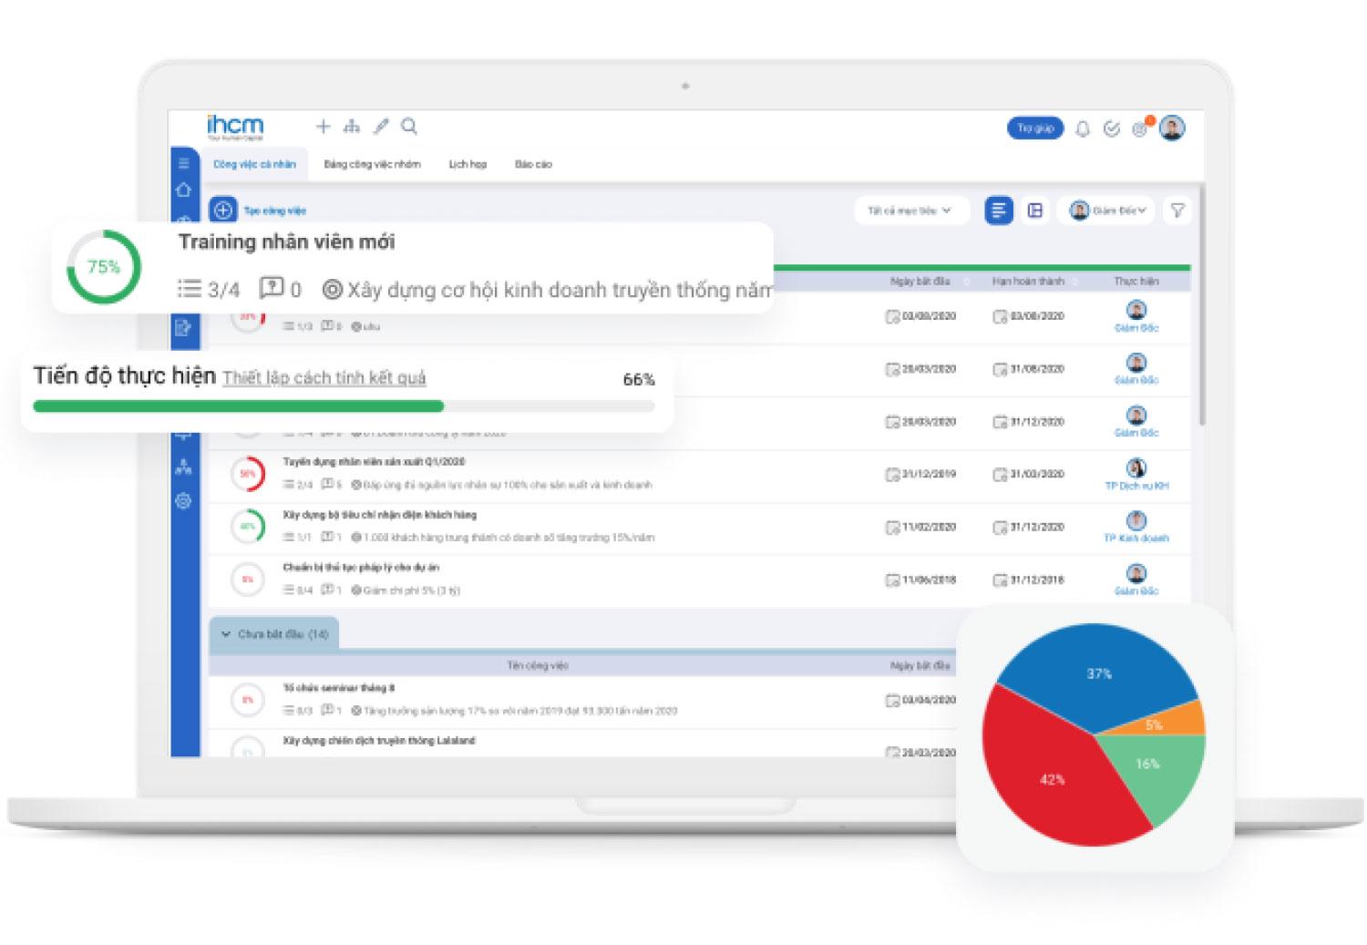Click the 3/4 checklist icon on Training card

click(x=189, y=289)
